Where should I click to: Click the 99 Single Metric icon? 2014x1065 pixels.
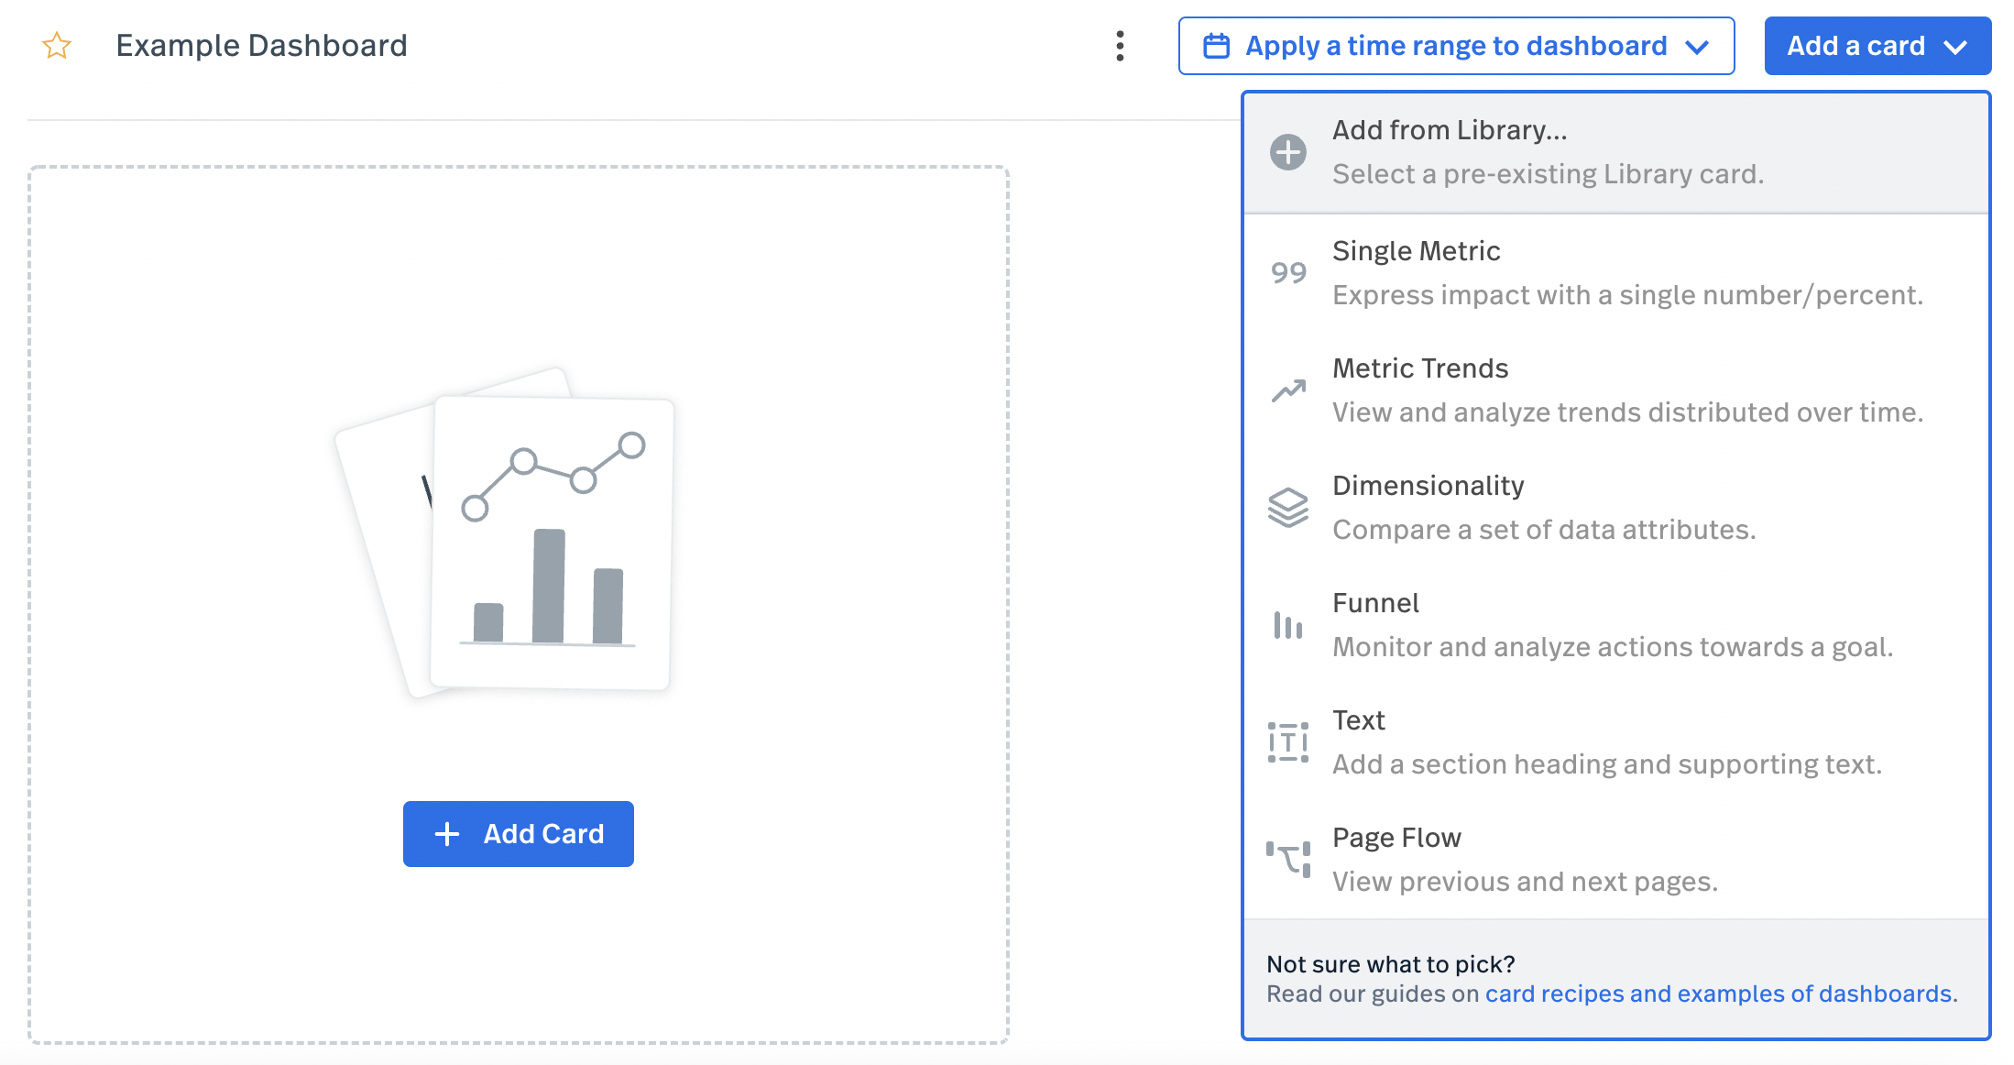(1287, 273)
